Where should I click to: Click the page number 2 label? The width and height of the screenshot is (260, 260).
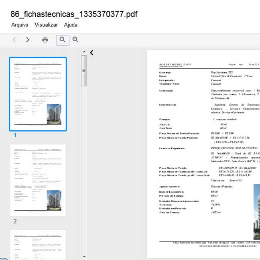point(15,221)
